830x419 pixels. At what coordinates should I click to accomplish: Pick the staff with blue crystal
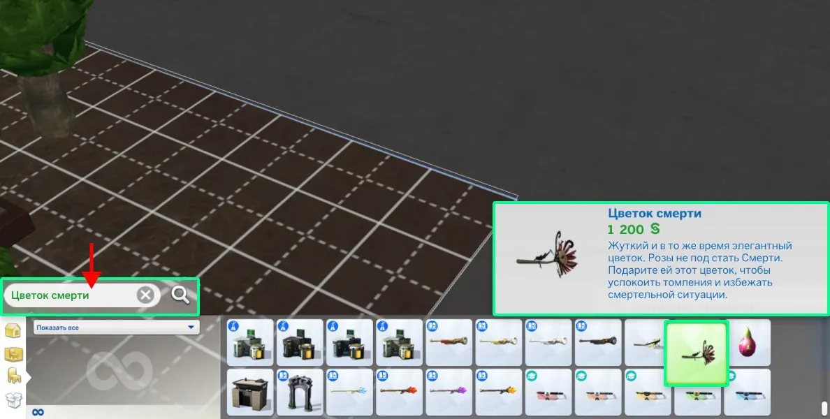pos(349,392)
